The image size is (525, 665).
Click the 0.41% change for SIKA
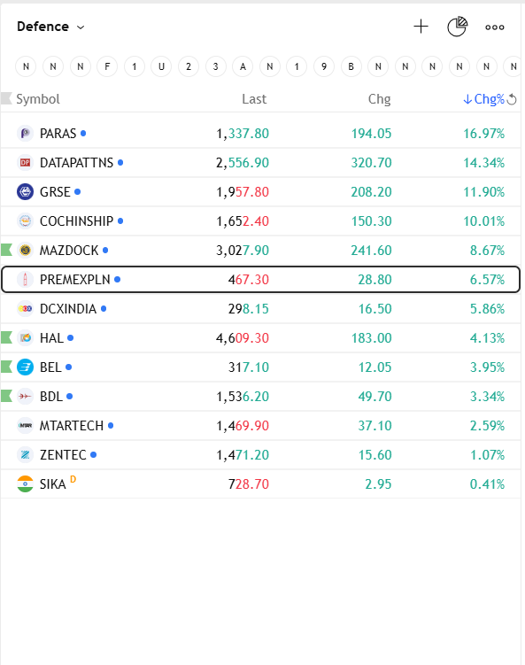coord(487,484)
